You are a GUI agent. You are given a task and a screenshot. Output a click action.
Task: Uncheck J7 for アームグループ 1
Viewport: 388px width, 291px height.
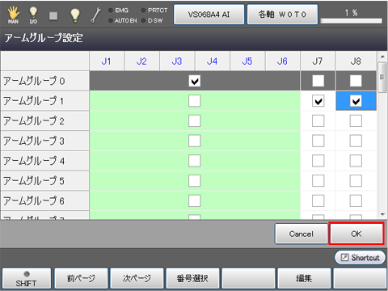tap(318, 101)
